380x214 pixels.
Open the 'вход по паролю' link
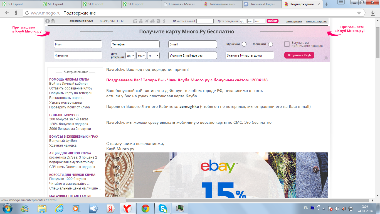[x=317, y=21]
